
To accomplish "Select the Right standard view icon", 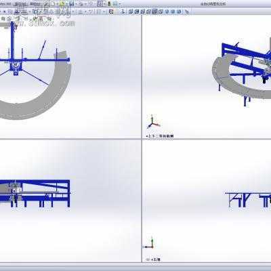I will coord(148,12).
